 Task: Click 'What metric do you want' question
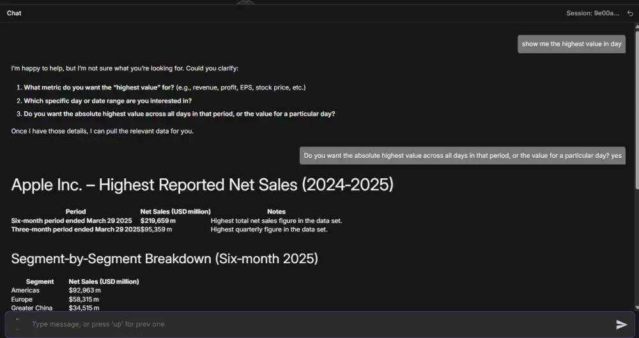tap(165, 88)
